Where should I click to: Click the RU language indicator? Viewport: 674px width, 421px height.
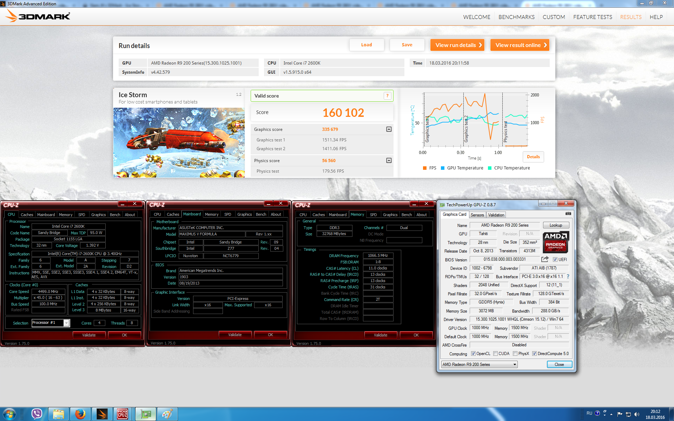[x=589, y=413]
